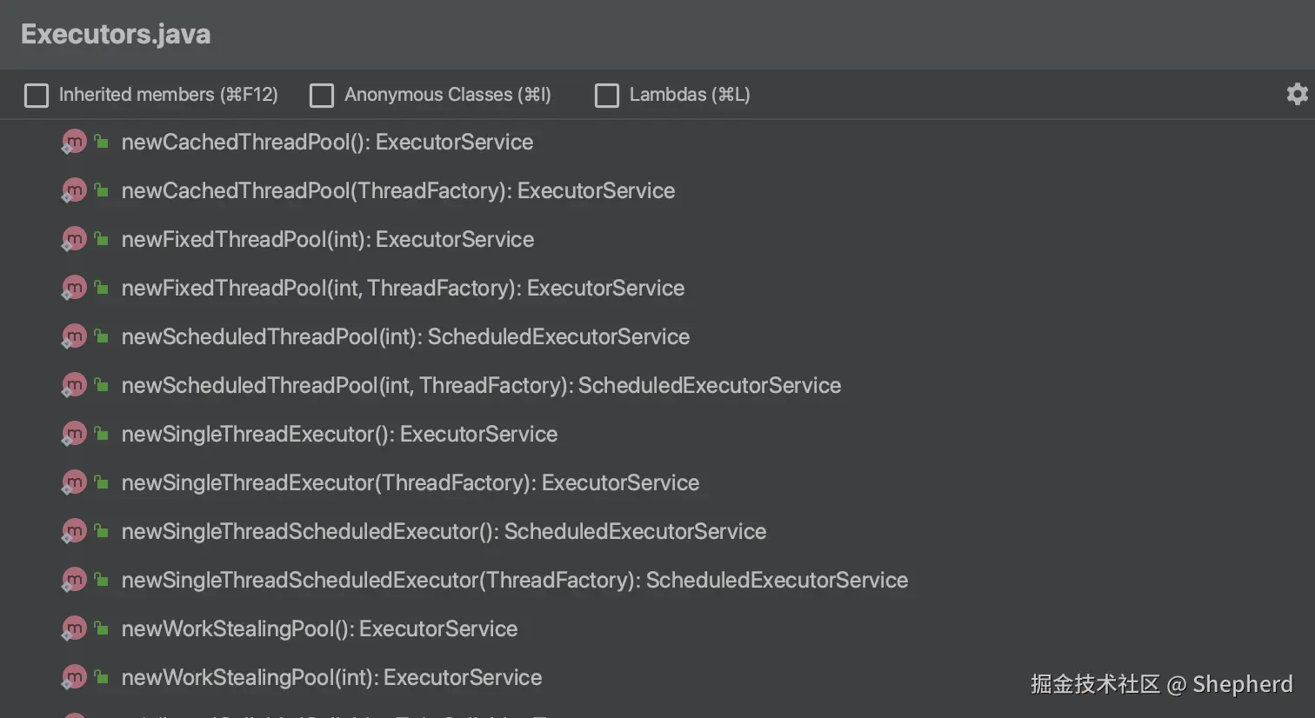Click method icon beside newCachedThreadPool() entry
1315x718 pixels.
click(75, 142)
